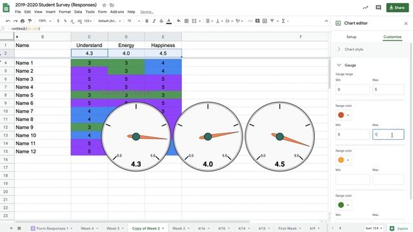This screenshot has height=232, width=413.
Task: Click the Redo icon in the toolbar
Action: click(x=15, y=21)
